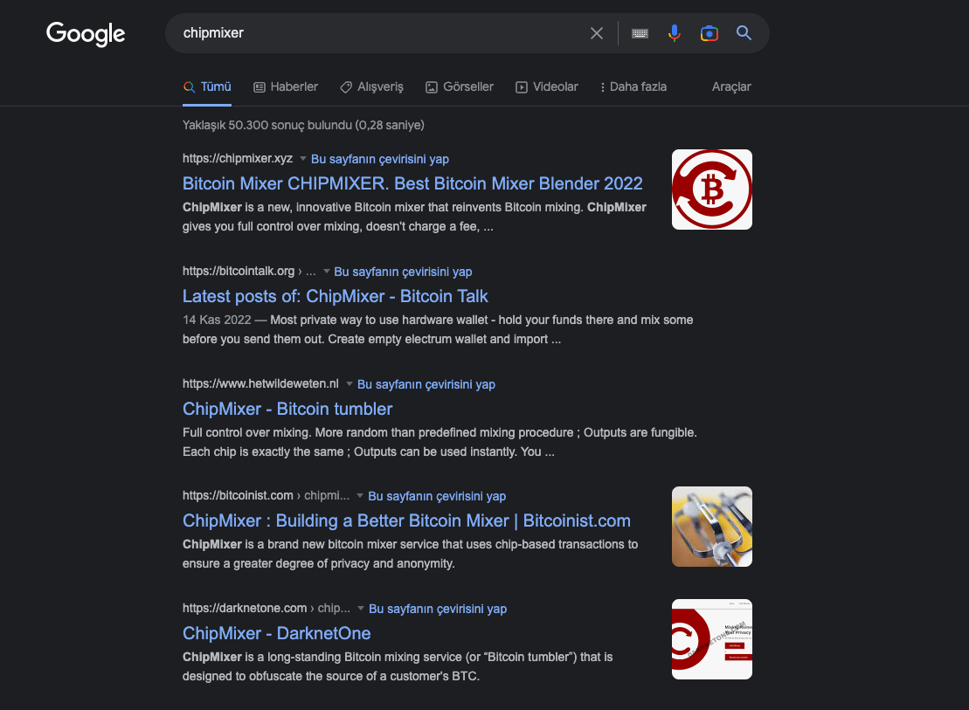Viewport: 969px width, 710px height.
Task: Expand dropdown arrow next to bitcoinist.com
Action: tap(360, 495)
